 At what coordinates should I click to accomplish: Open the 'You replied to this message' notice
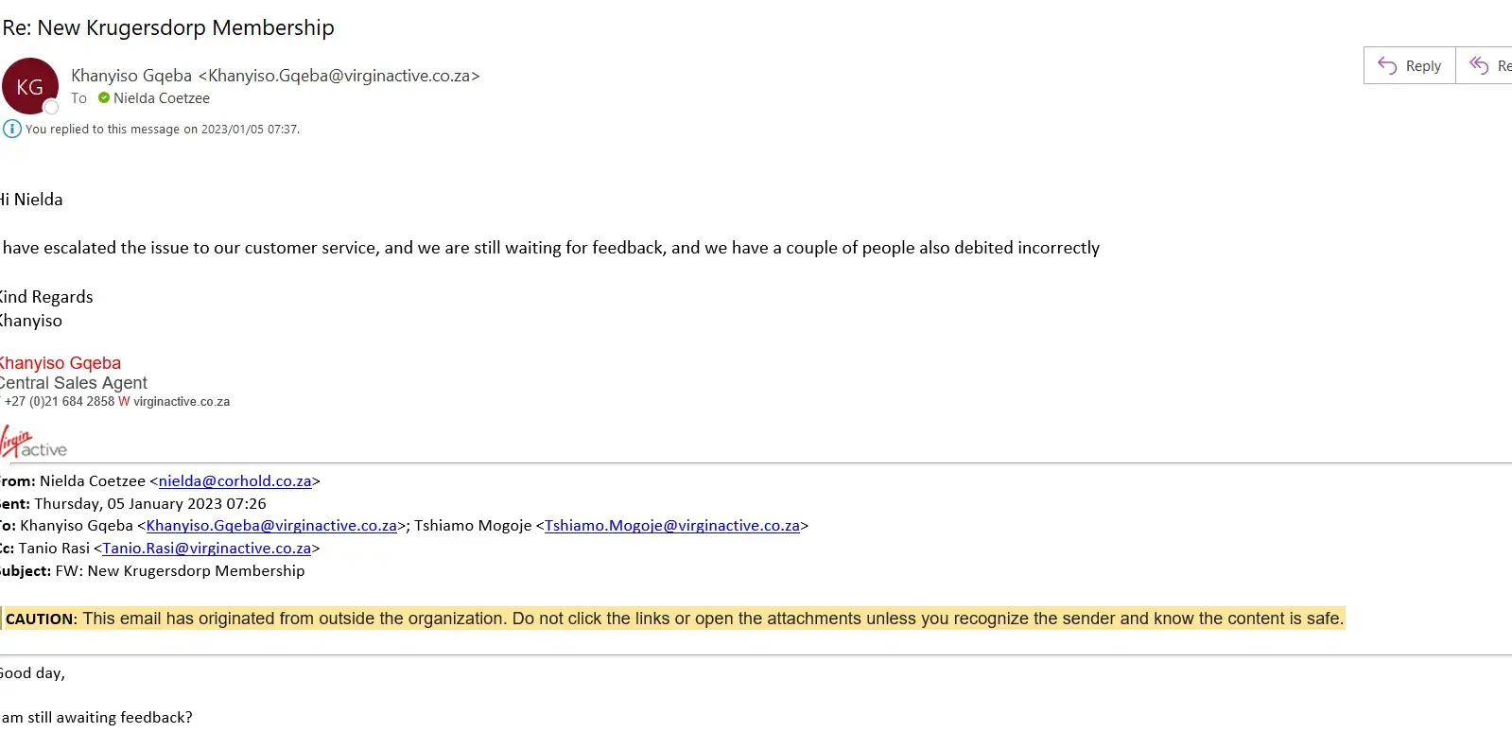[x=163, y=130]
